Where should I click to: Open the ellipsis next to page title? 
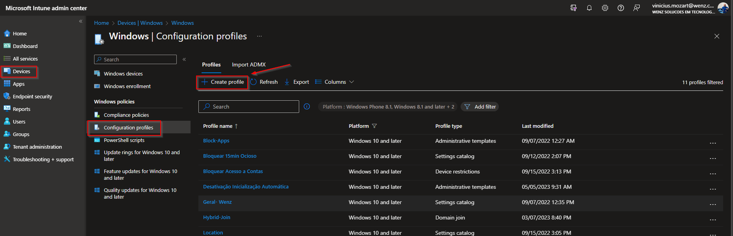(x=259, y=36)
